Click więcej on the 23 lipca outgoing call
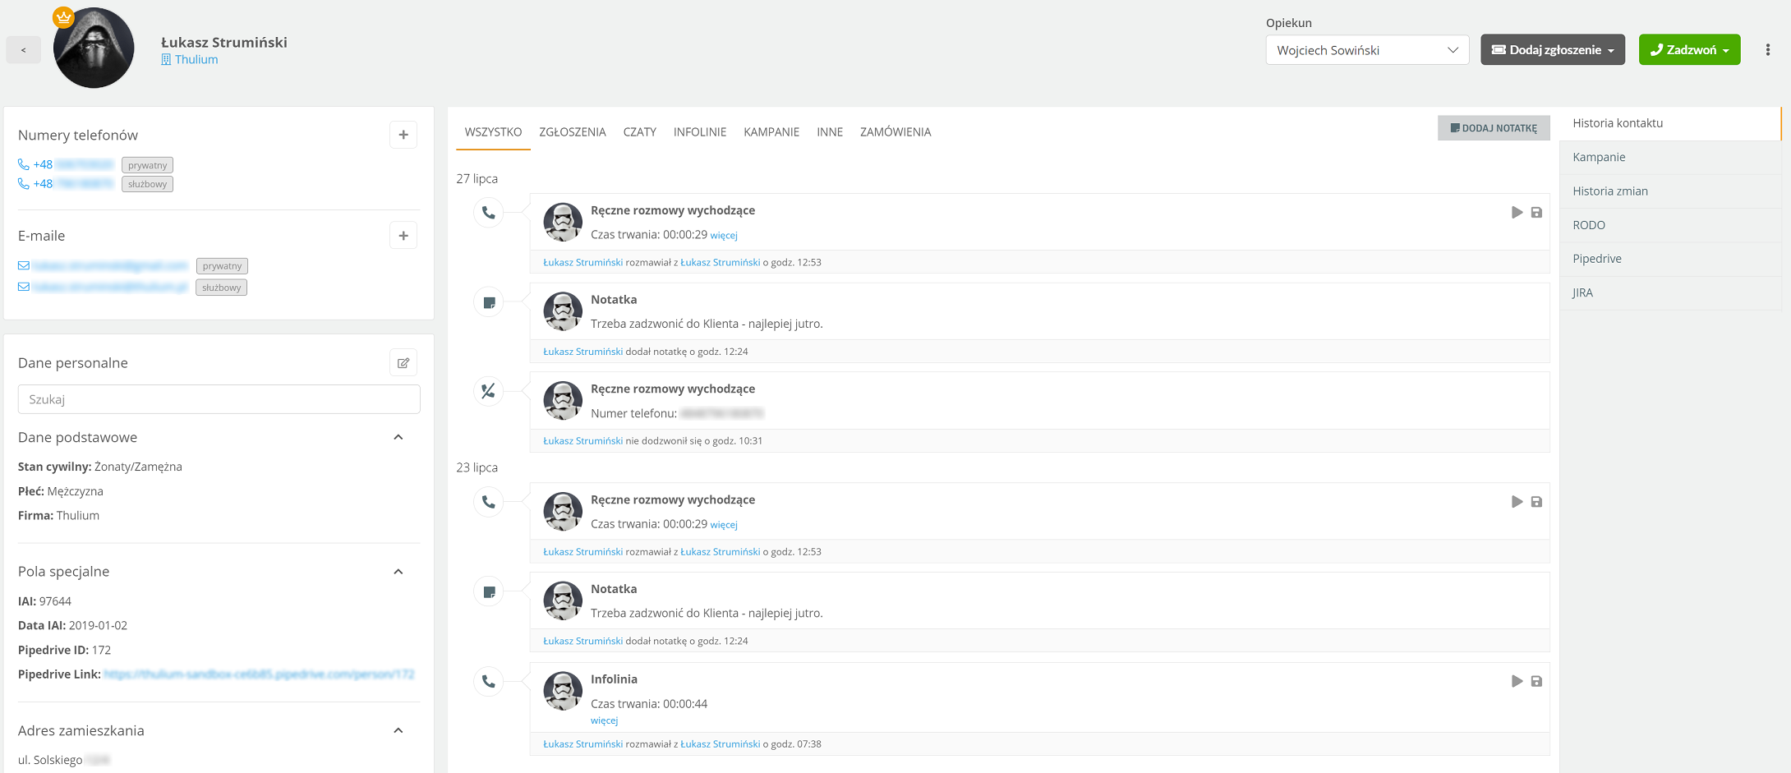Screen dimensions: 1791x773 click(724, 525)
